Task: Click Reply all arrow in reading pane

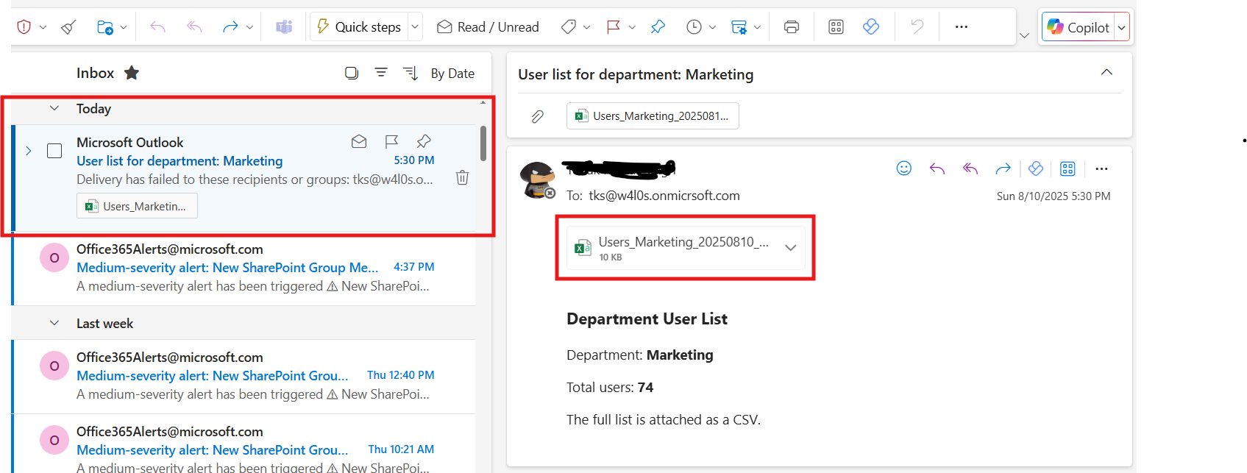Action: tap(970, 168)
